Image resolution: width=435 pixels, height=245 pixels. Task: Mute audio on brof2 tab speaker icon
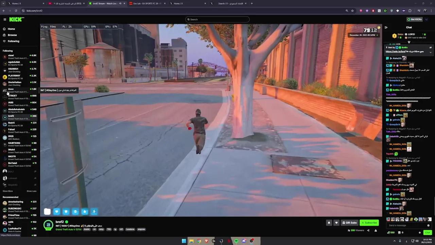(x=120, y=3)
